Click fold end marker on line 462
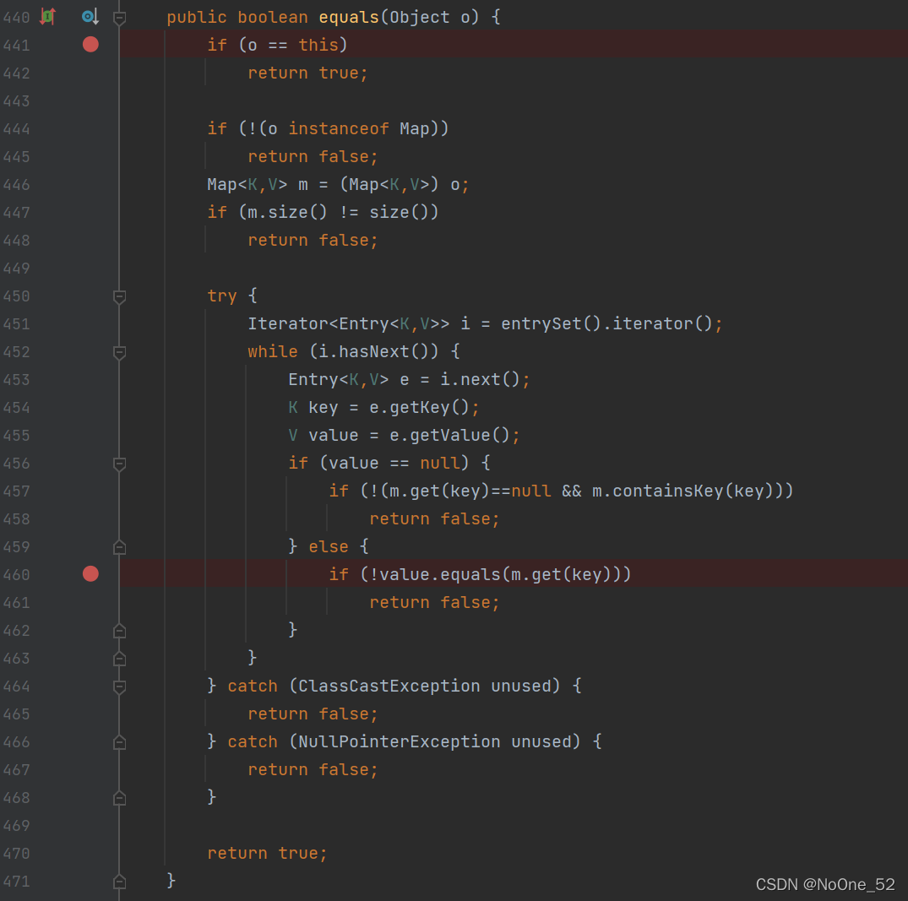 click(x=119, y=631)
